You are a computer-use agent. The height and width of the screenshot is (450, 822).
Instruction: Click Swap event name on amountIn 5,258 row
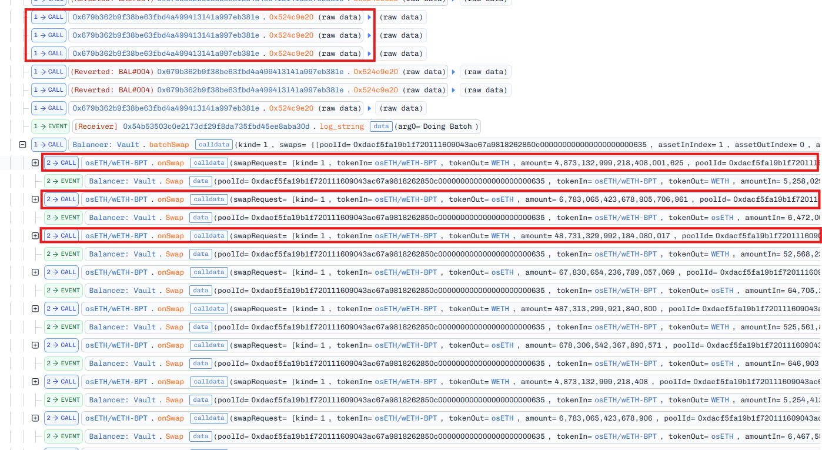[x=174, y=181]
